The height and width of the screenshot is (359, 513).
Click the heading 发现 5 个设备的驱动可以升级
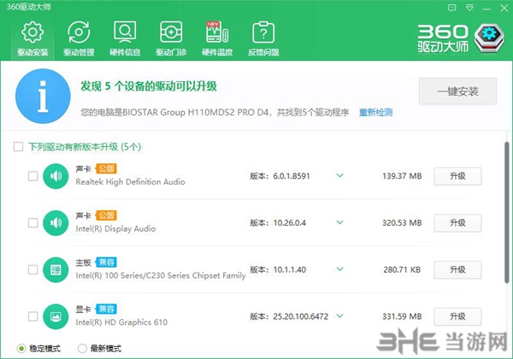(149, 86)
